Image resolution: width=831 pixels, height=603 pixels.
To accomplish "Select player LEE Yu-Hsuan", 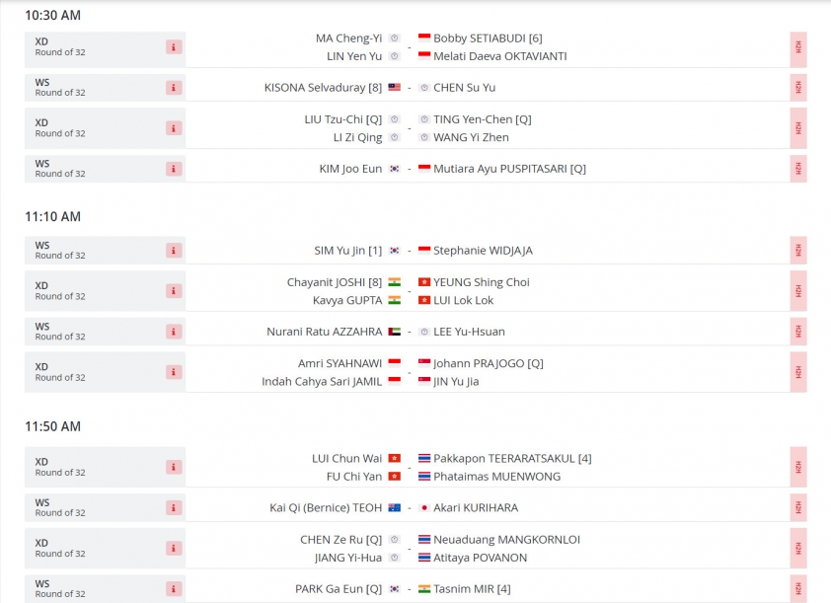I will (469, 332).
